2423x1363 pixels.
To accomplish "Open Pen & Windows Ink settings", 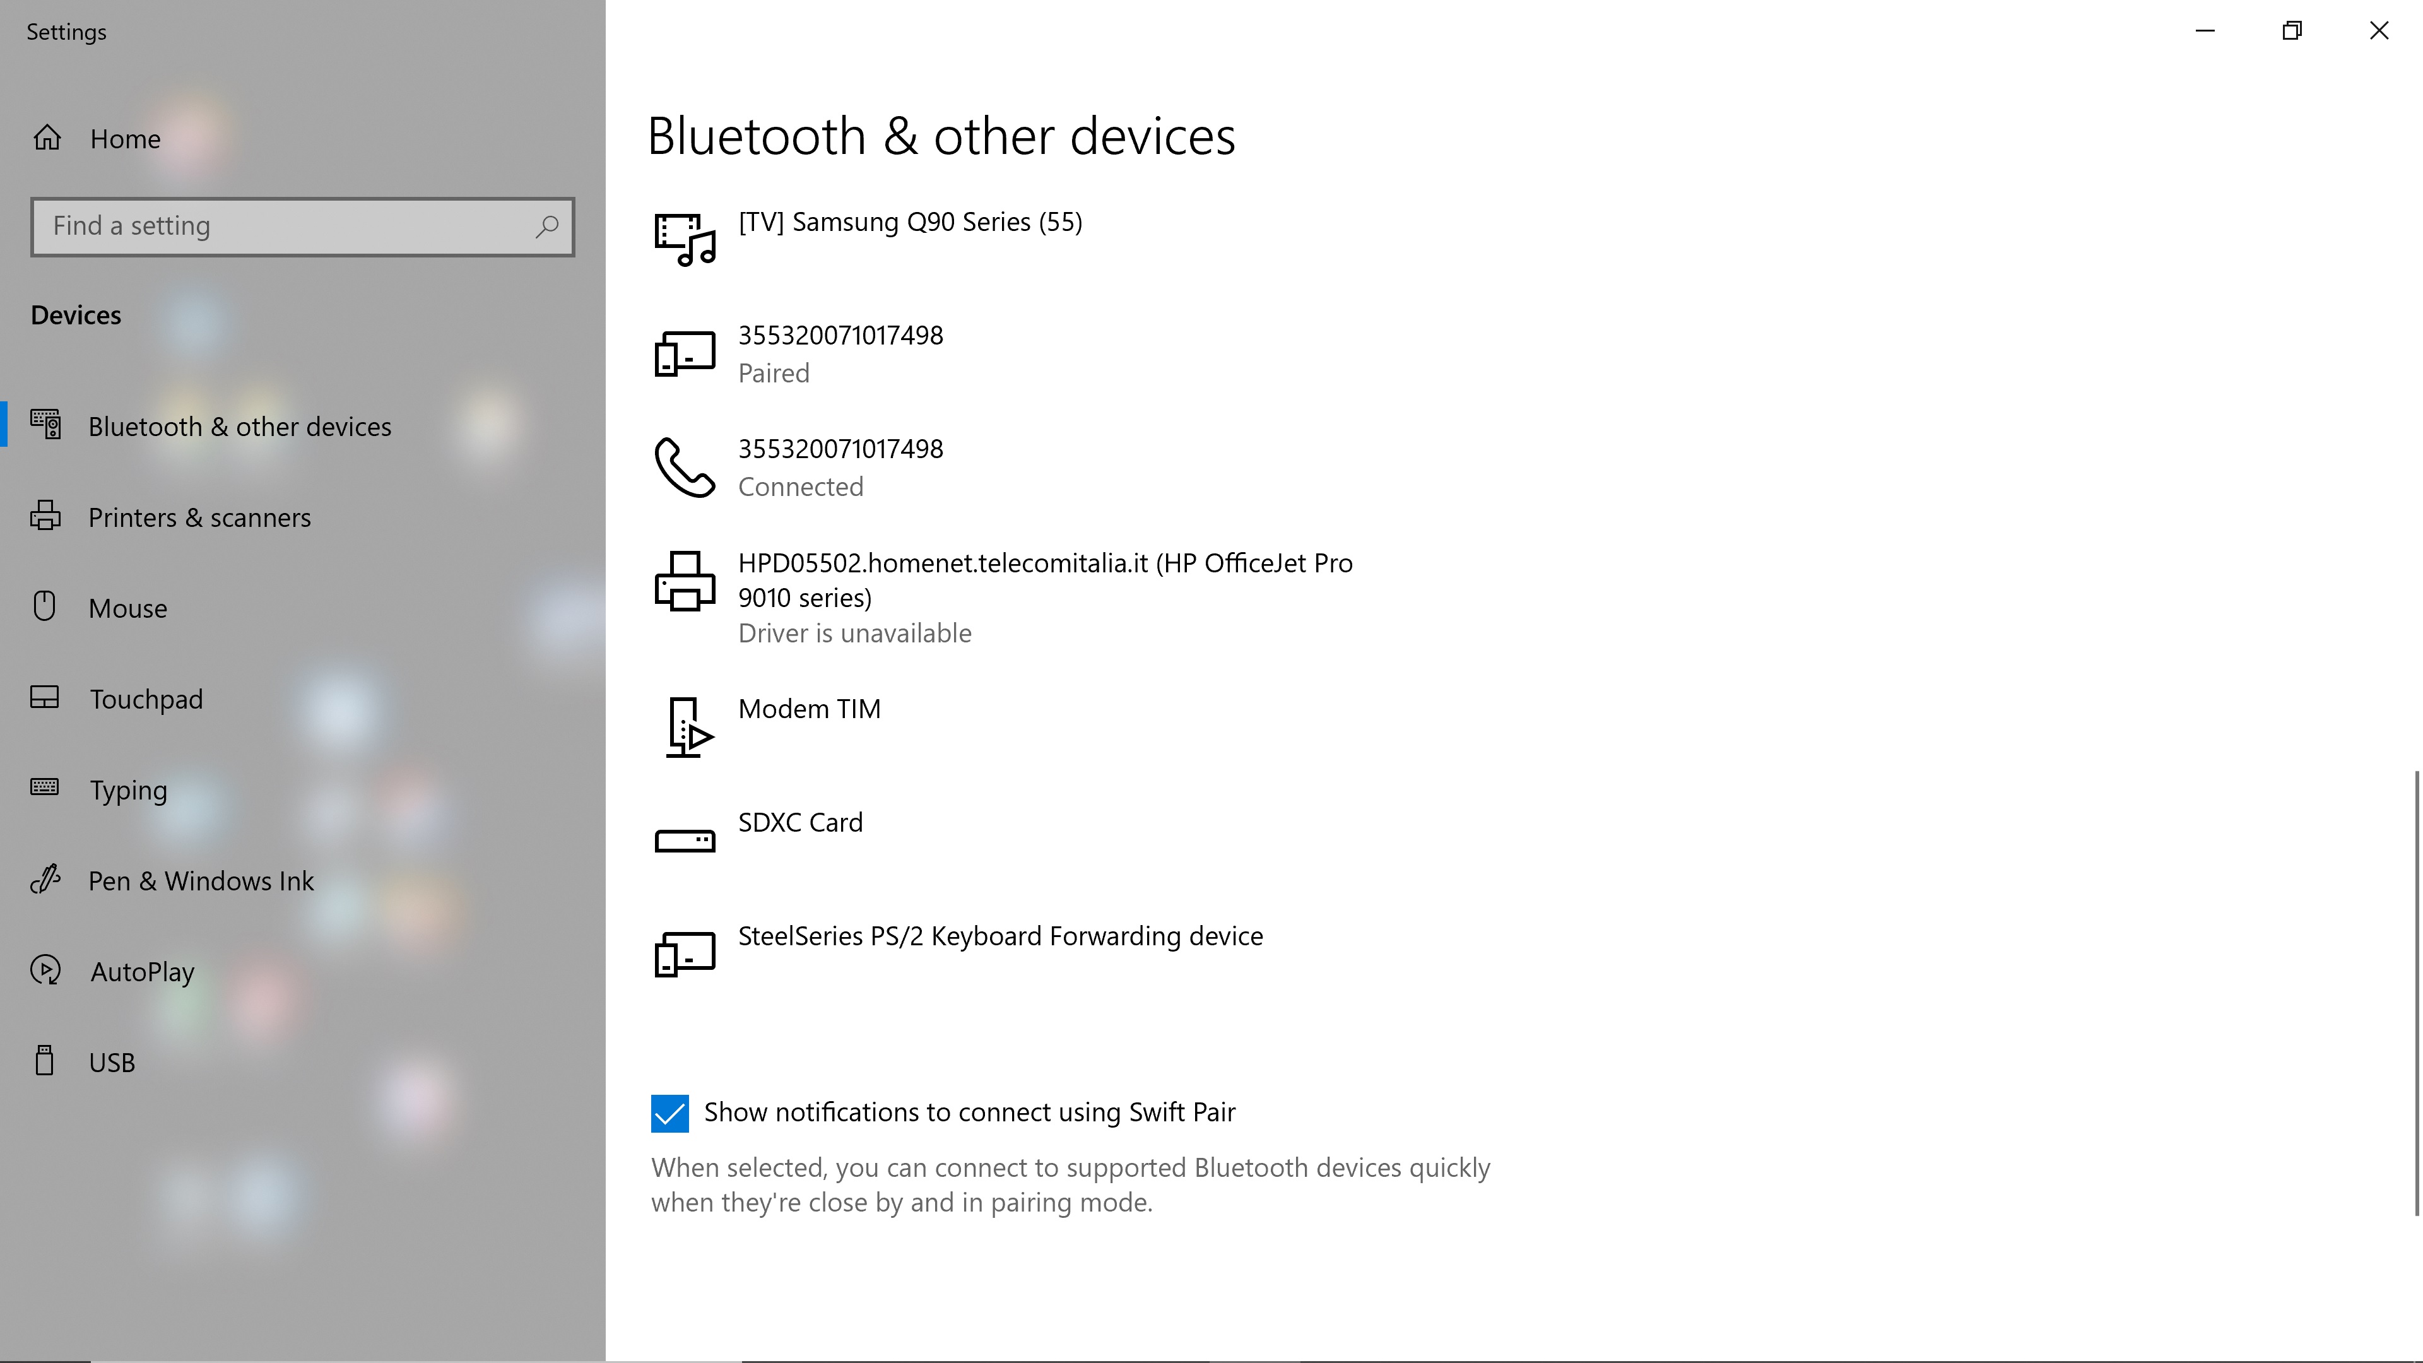I will click(x=201, y=882).
